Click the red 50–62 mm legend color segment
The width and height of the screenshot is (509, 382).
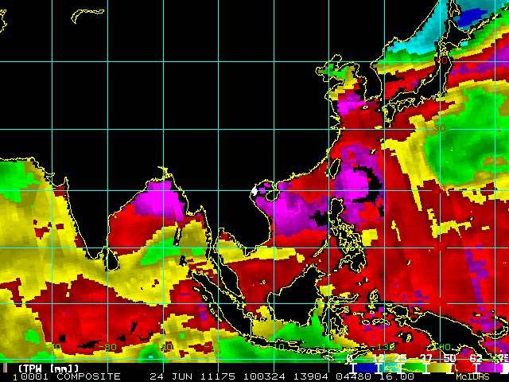465,368
